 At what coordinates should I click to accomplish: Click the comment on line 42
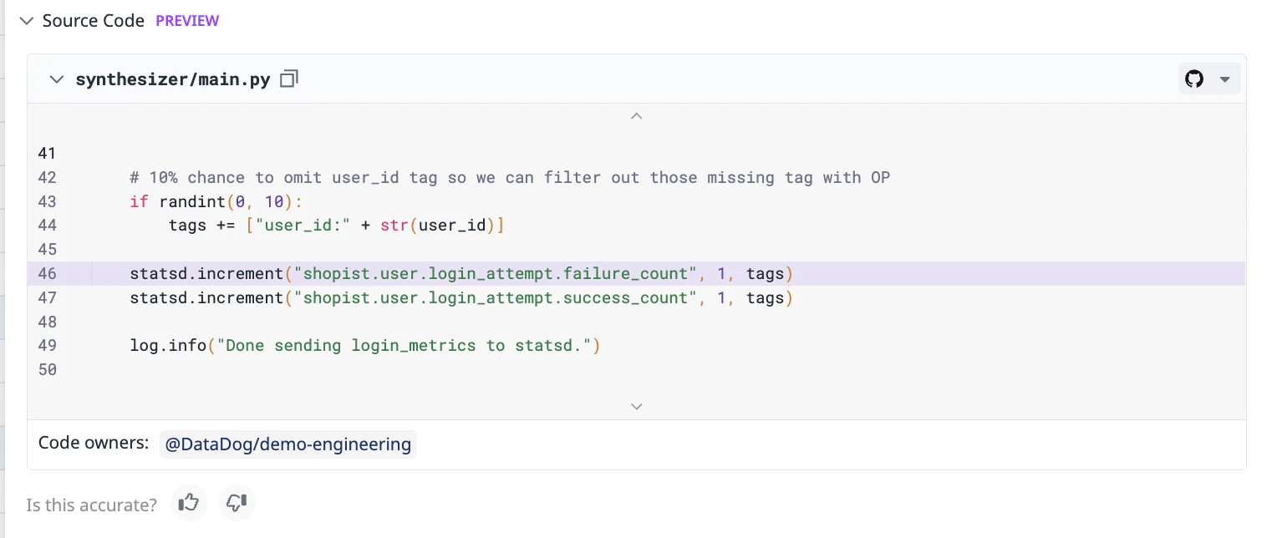[x=510, y=178]
